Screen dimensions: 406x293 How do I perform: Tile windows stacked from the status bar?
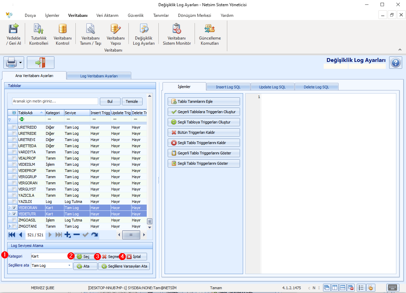click(x=343, y=287)
